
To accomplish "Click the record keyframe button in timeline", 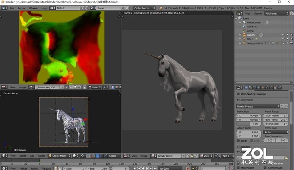I will pyautogui.click(x=187, y=168).
